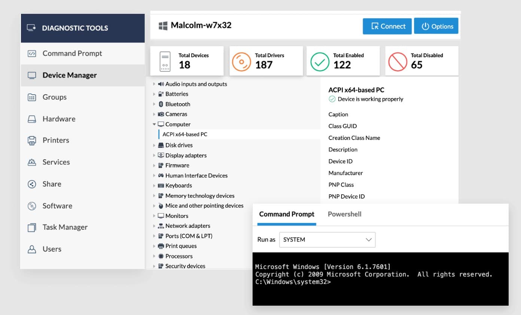Click the Printers sidebar icon
The height and width of the screenshot is (315, 521).
click(32, 141)
